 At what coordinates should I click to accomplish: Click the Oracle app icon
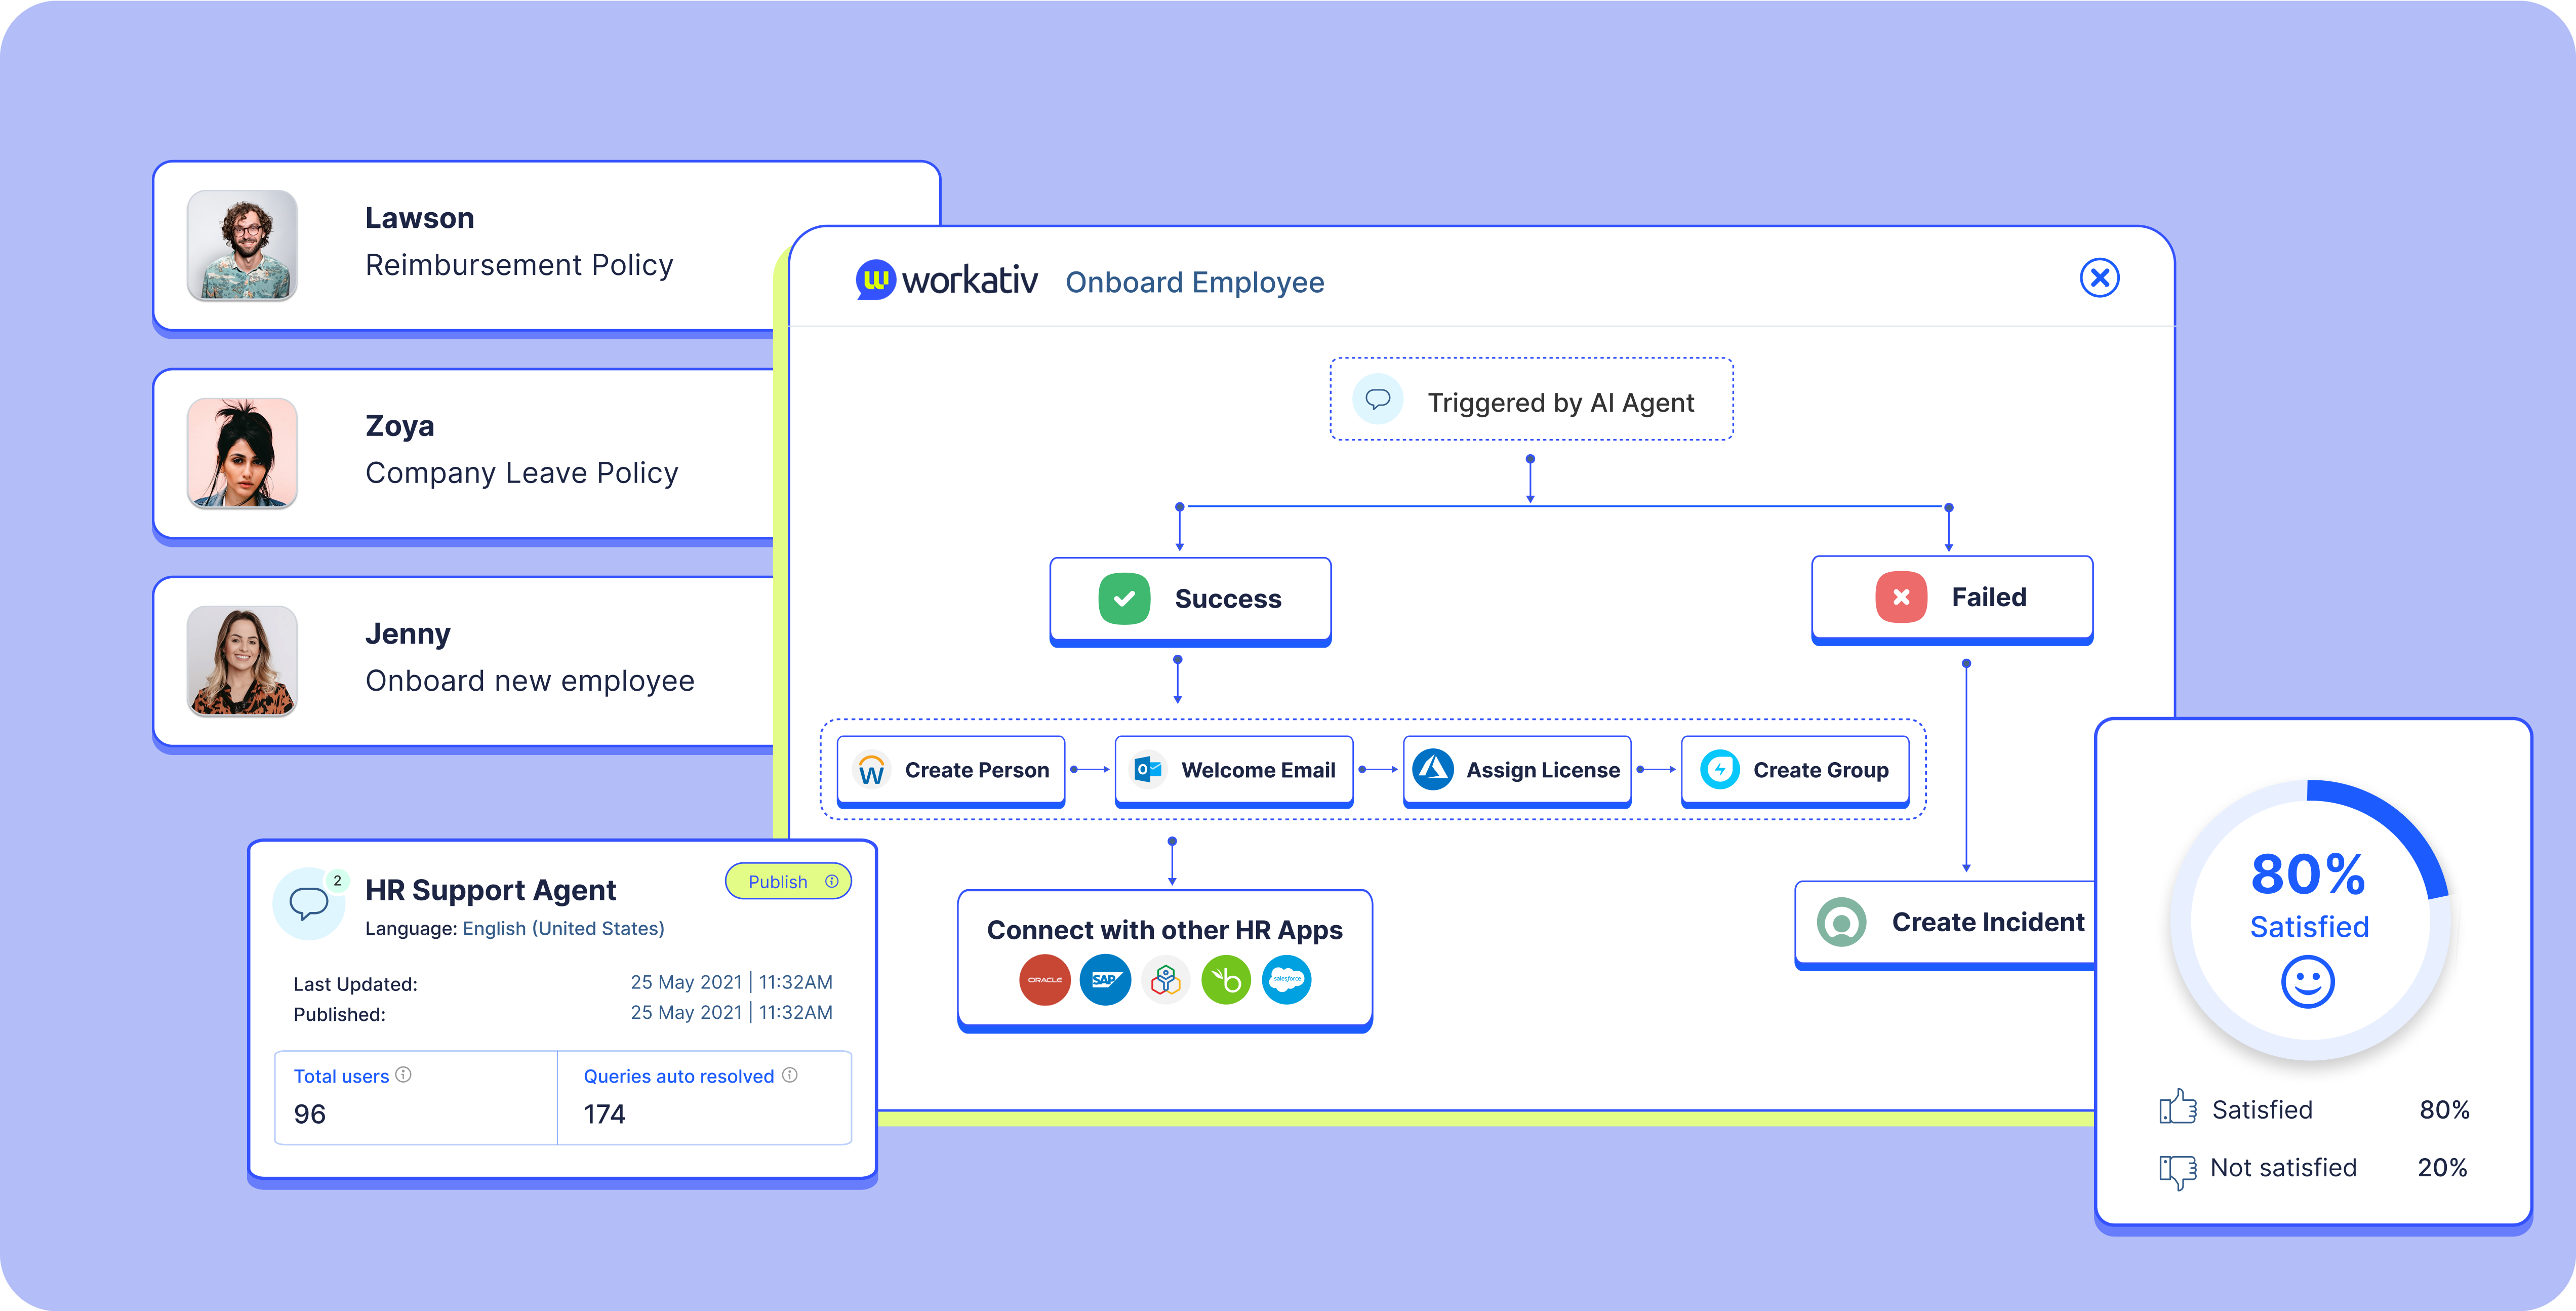(x=1044, y=980)
